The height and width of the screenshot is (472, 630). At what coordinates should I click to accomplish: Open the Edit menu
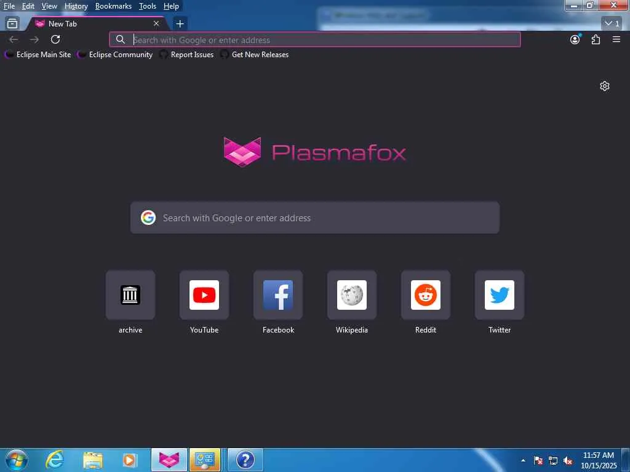[x=28, y=6]
